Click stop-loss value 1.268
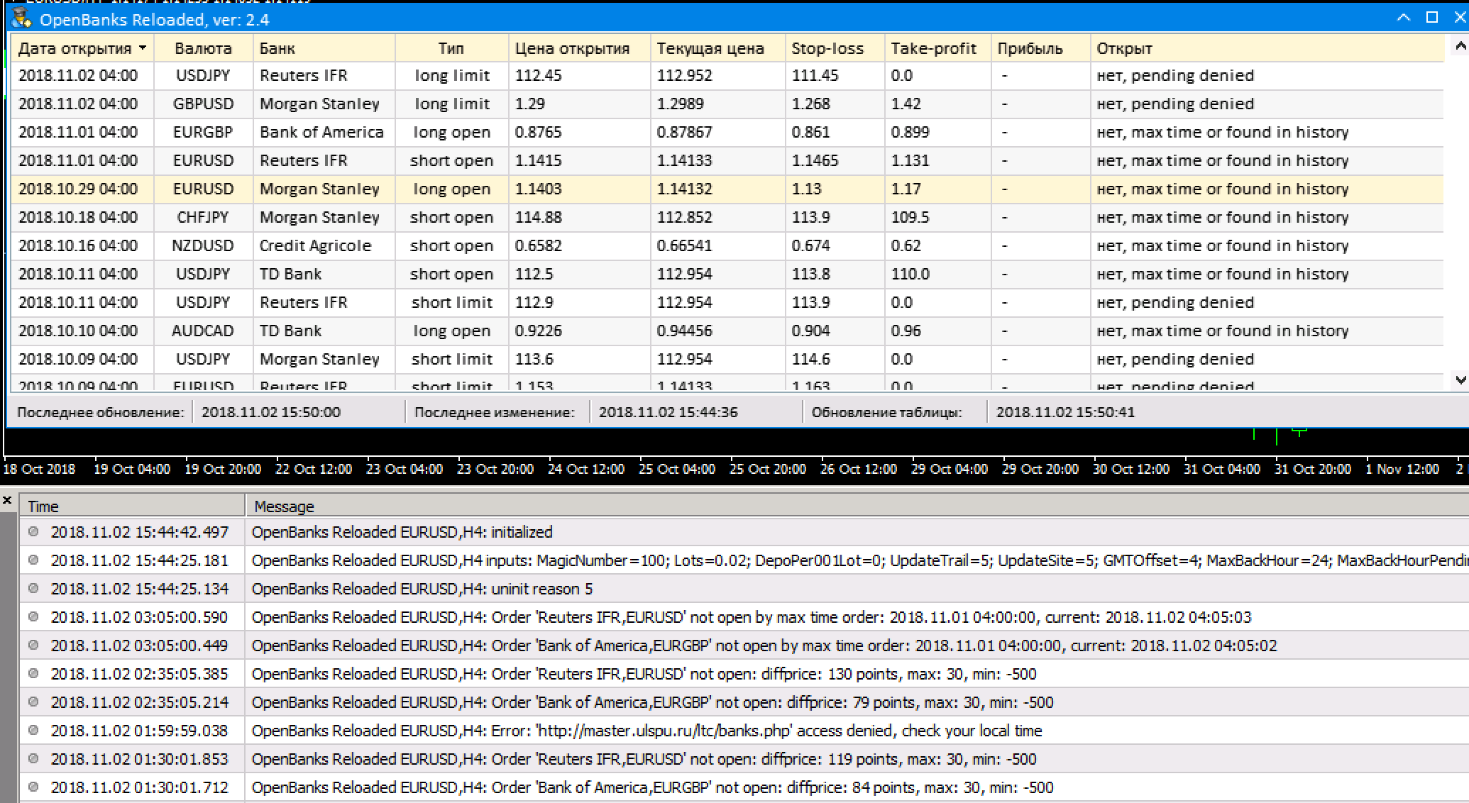The width and height of the screenshot is (1469, 803). (835, 104)
